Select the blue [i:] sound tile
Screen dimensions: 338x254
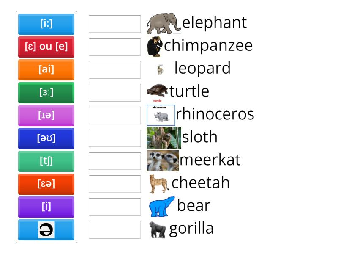point(46,24)
